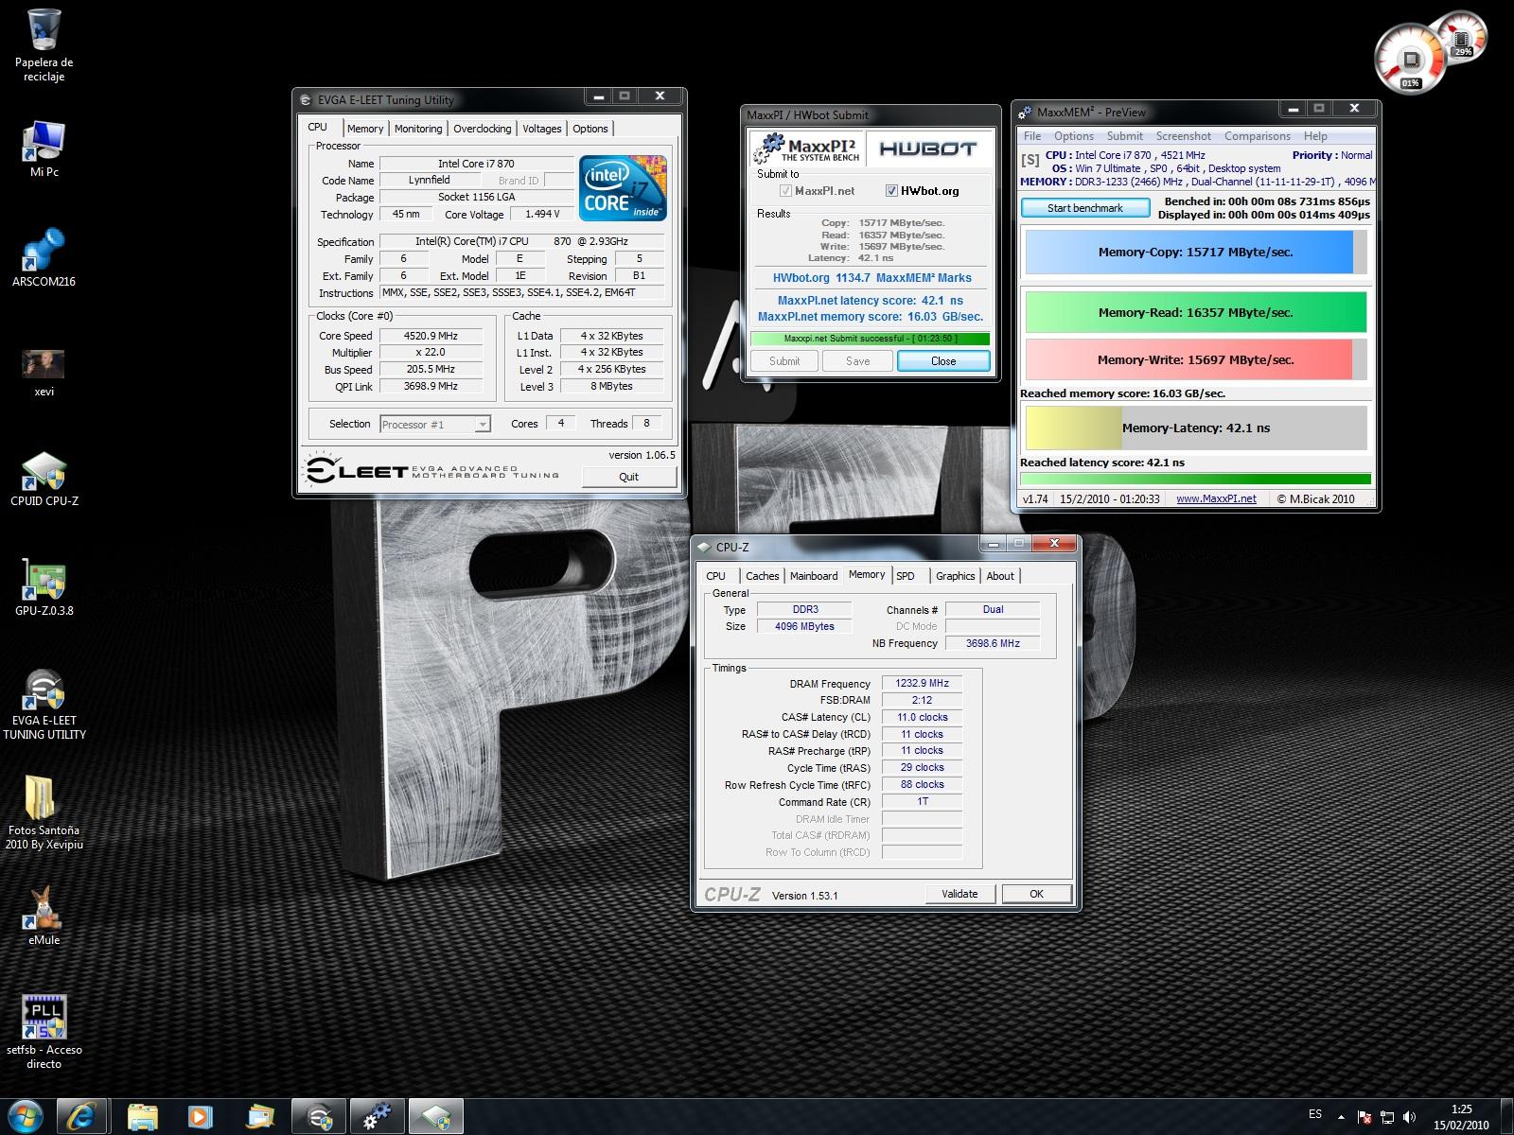Launch CPUID CPU-Z desktop shortcut

point(44,480)
